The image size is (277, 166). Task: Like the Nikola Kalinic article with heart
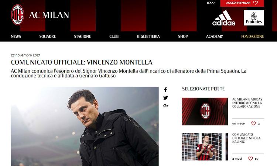click(x=250, y=159)
